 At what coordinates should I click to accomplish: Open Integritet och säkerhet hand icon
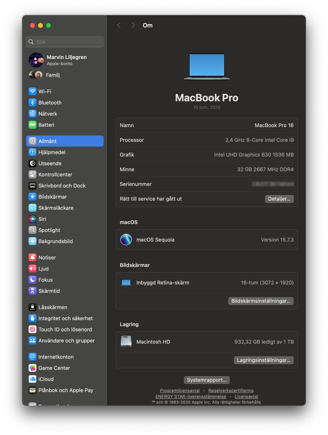[32, 318]
